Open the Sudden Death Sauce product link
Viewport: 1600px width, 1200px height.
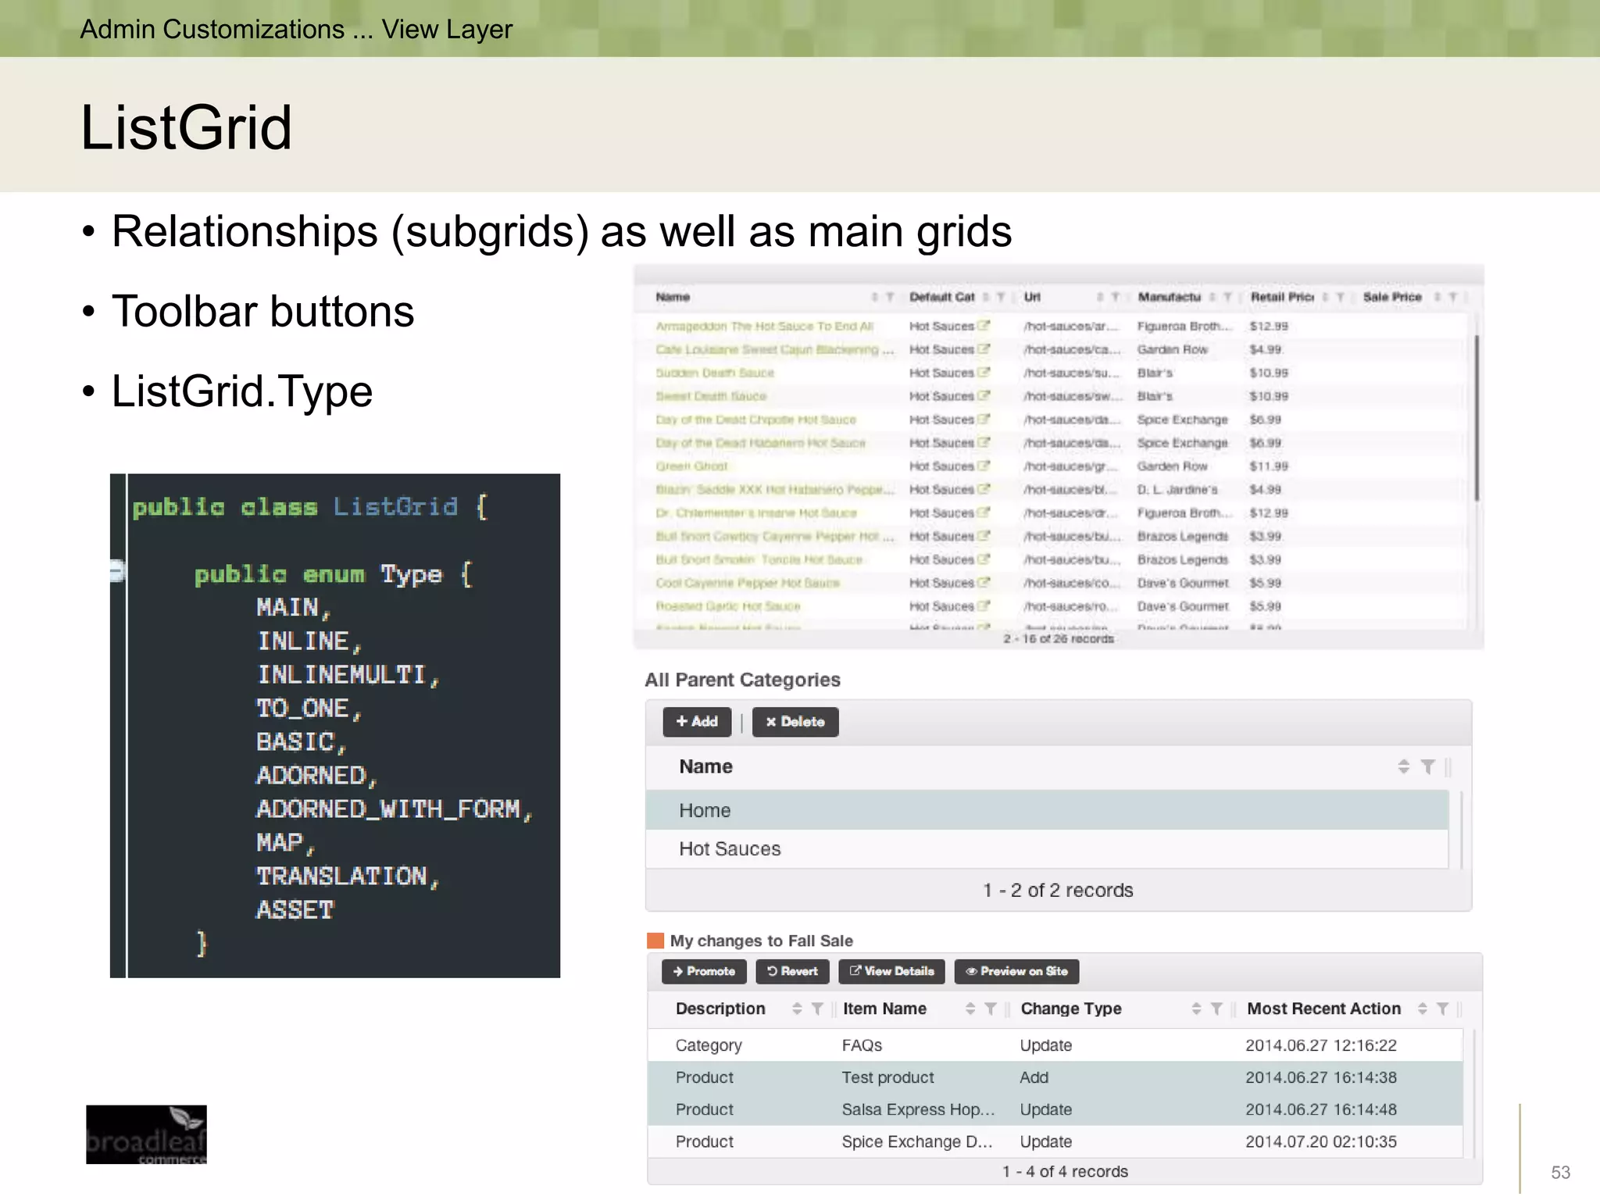click(x=715, y=373)
